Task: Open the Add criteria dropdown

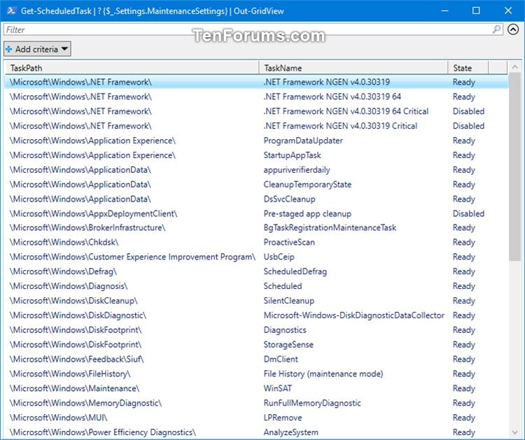Action: 37,49
